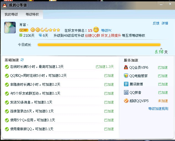Open the 详情 details link

[x=165, y=23]
